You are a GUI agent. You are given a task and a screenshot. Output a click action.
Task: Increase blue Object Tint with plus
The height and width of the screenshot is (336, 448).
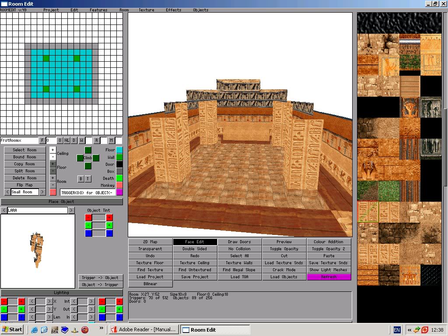tap(109, 233)
